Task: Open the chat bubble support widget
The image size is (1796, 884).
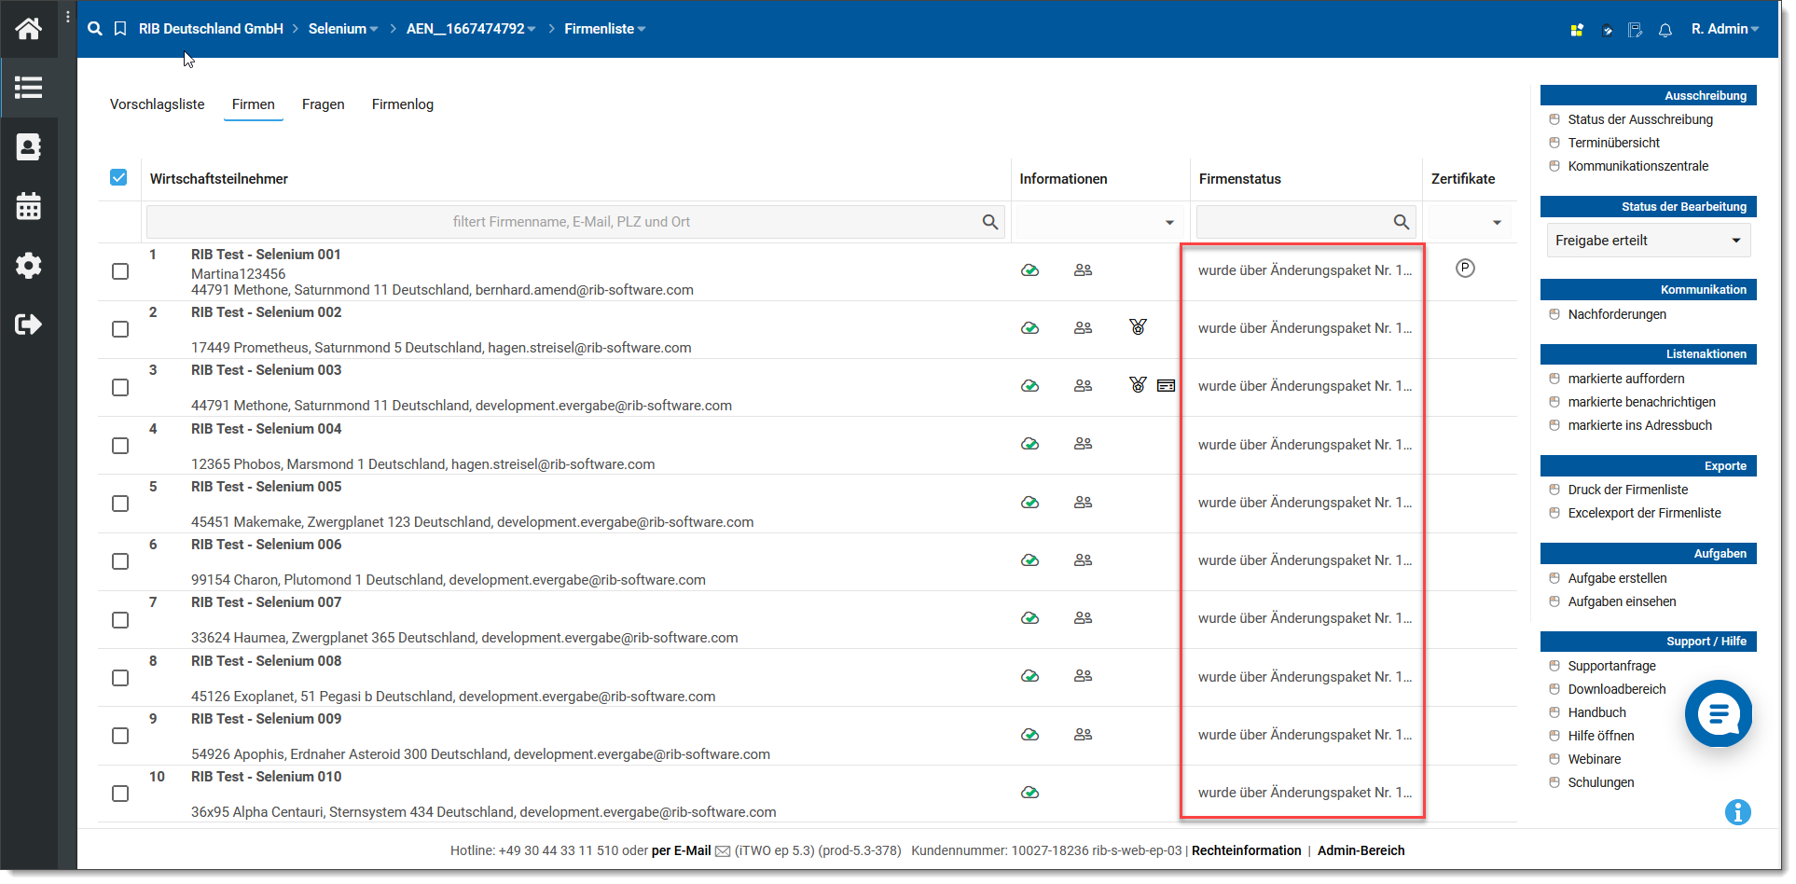Action: pos(1719,713)
